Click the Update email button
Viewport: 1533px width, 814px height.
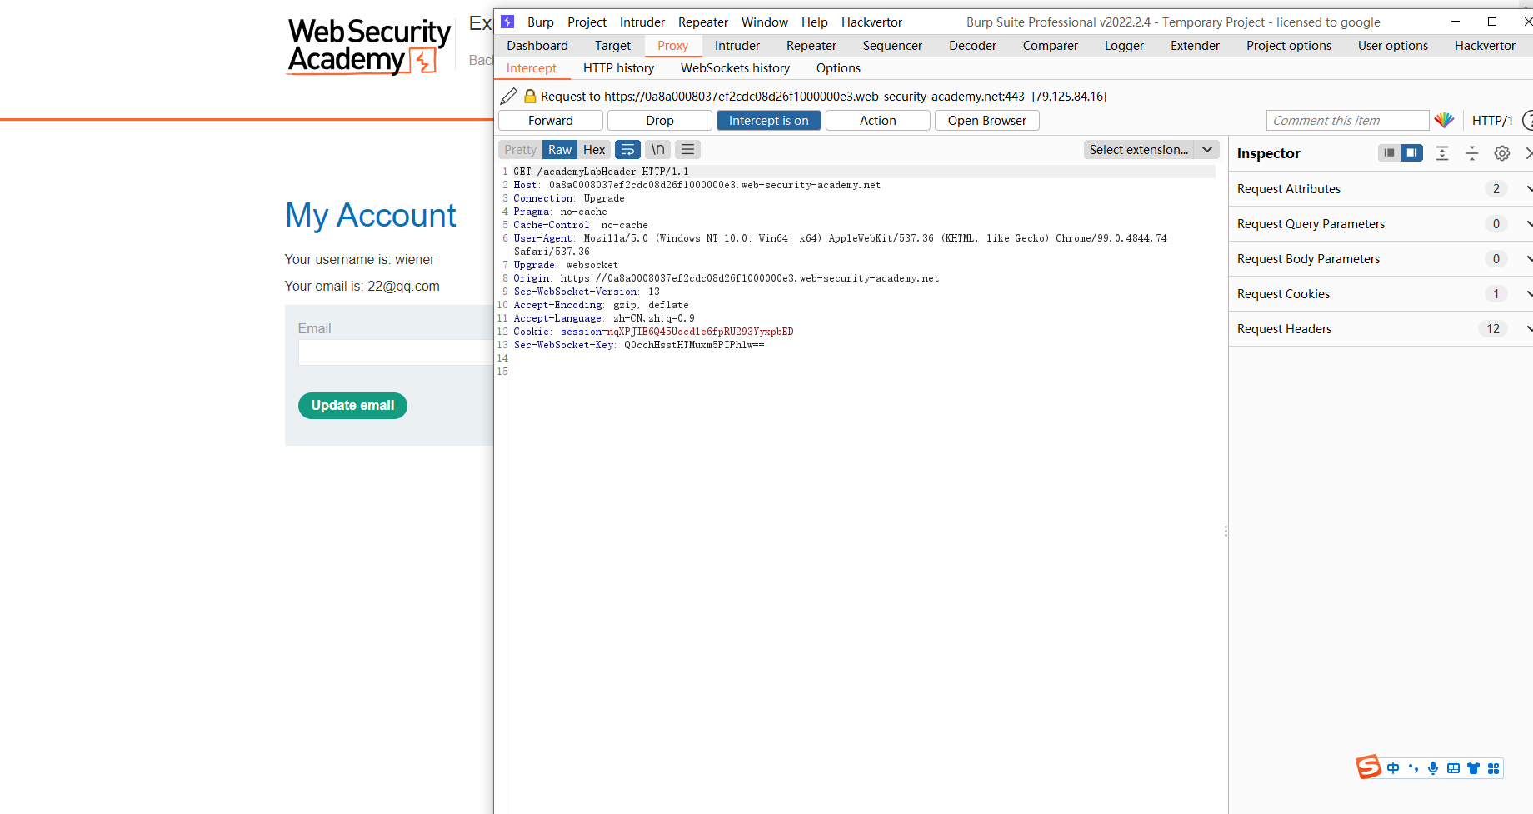click(352, 406)
